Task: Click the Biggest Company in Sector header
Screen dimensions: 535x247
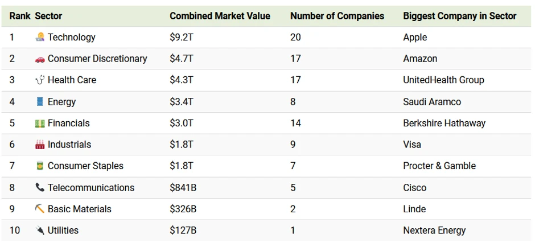Action: (x=459, y=16)
